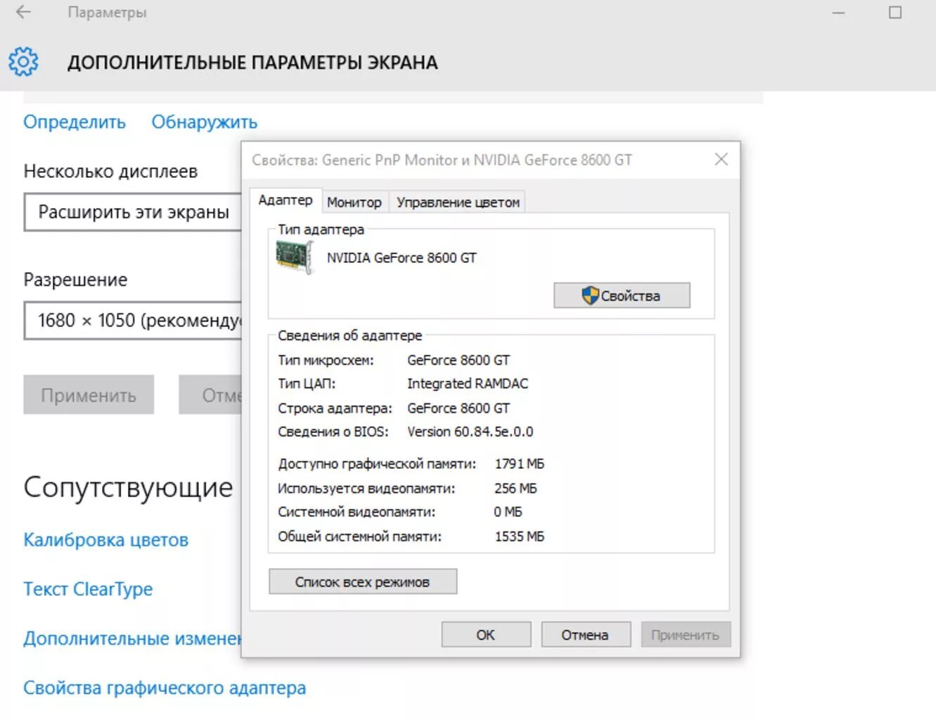Image resolution: width=936 pixels, height=720 pixels.
Task: Maximize the Параметры window
Action: 895,13
